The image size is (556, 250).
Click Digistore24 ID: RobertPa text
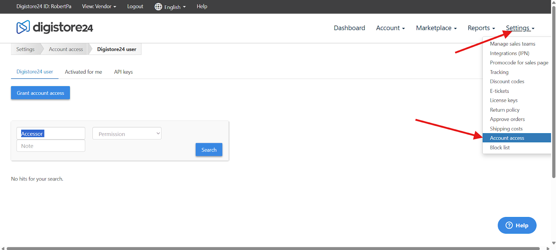tap(44, 6)
